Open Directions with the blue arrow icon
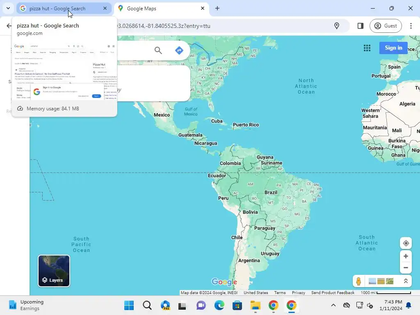 coord(179,50)
